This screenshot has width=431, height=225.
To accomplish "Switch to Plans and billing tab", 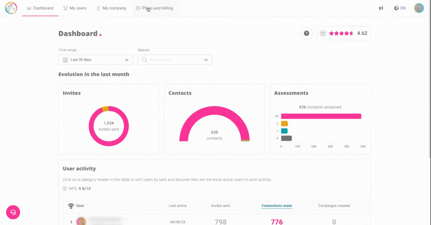I will [154, 8].
